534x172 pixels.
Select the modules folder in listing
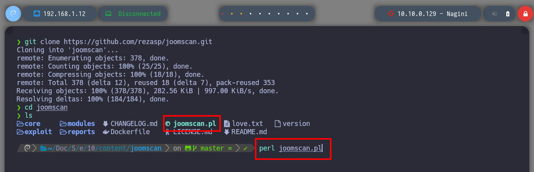click(77, 124)
